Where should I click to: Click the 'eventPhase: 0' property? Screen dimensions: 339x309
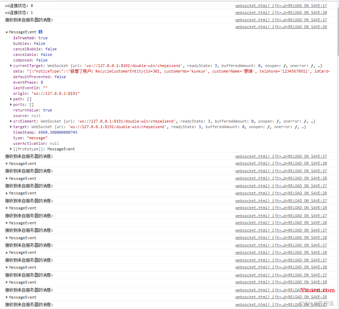[28, 82]
